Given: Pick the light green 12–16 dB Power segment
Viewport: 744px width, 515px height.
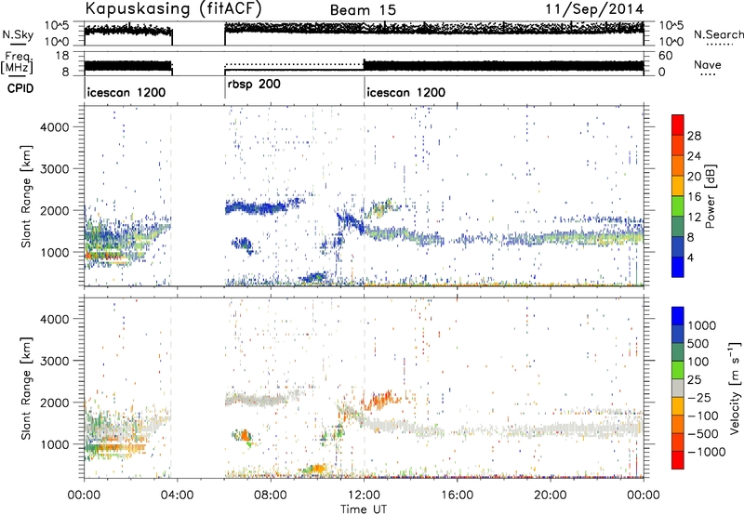Looking at the screenshot, I should tap(678, 206).
